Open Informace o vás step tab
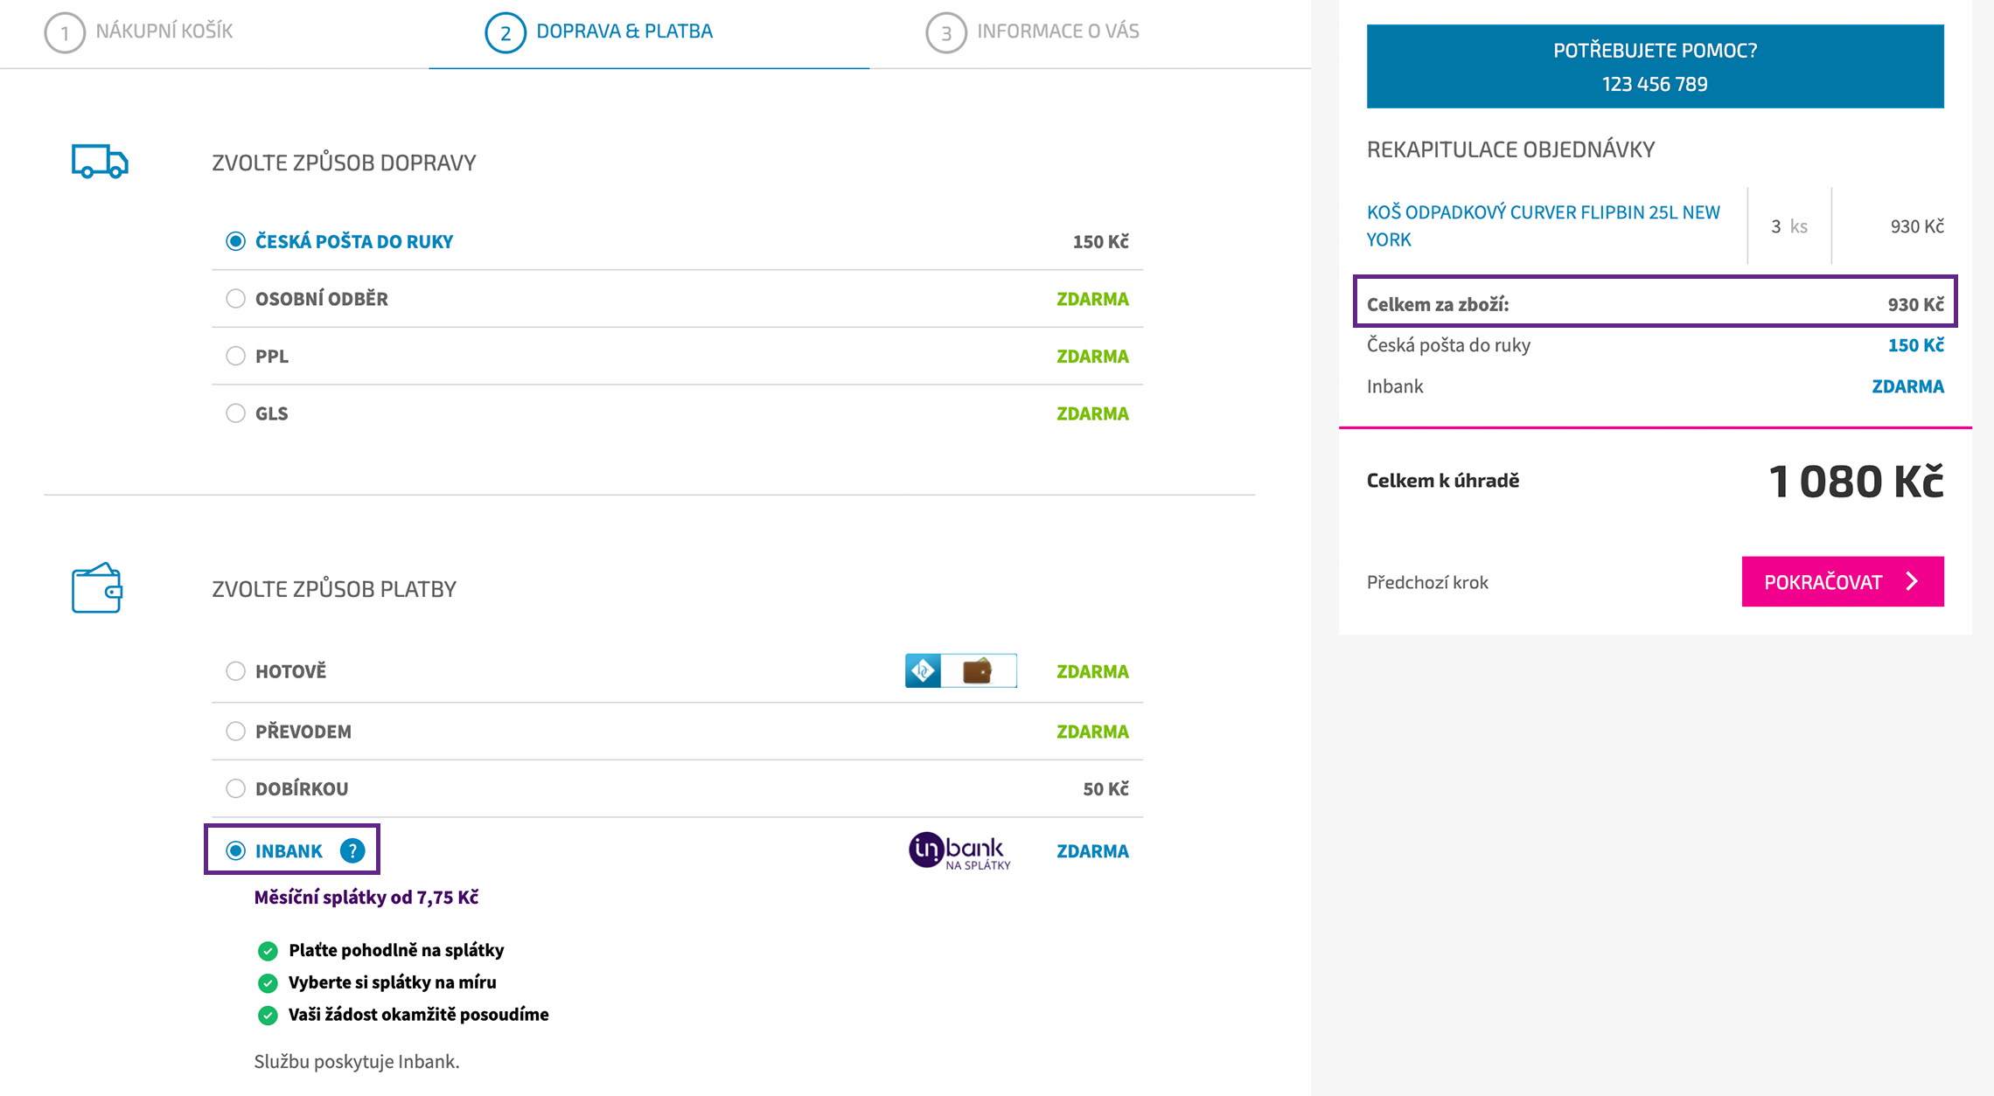 [1057, 31]
